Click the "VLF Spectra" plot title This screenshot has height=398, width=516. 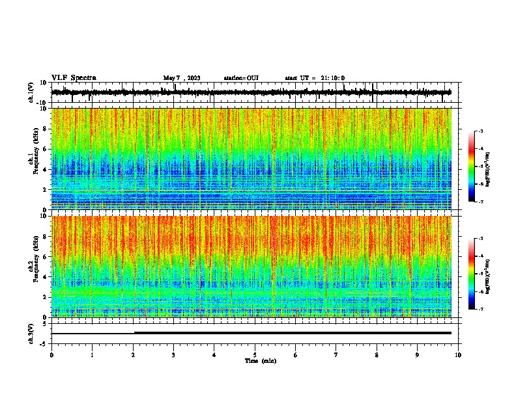(74, 78)
